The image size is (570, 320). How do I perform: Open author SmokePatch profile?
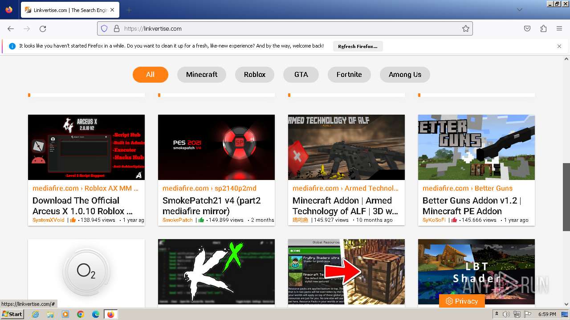tap(178, 220)
